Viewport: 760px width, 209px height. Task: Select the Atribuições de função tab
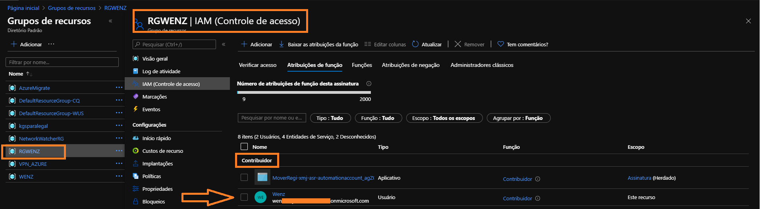pos(315,65)
